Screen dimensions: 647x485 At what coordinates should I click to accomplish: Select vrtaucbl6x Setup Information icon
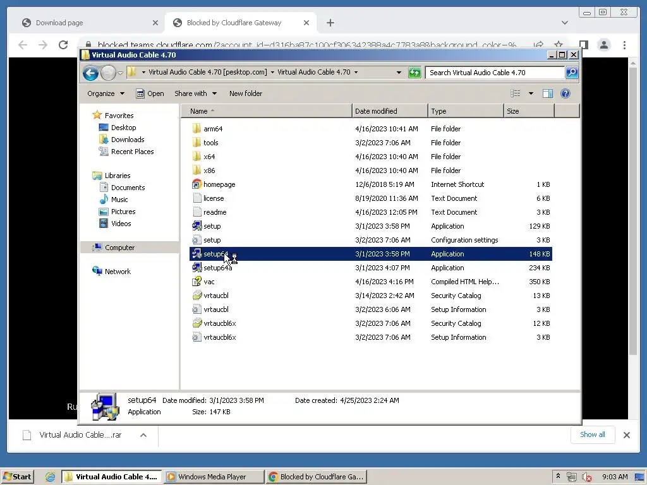[197, 337]
